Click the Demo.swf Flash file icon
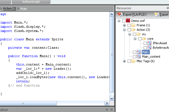The height and width of the screenshot is (112, 169). click(x=128, y=21)
